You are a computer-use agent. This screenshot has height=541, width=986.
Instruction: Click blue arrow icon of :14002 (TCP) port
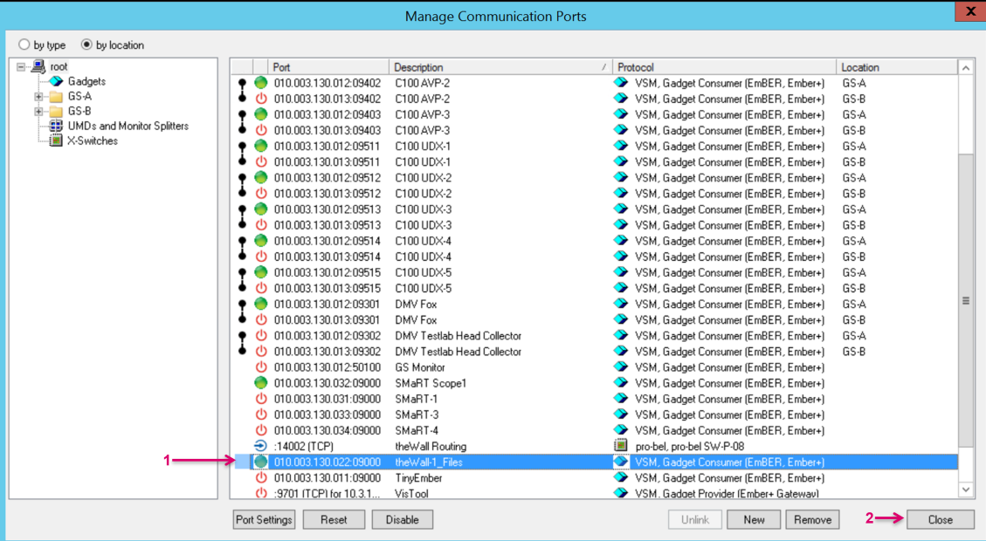coord(260,446)
